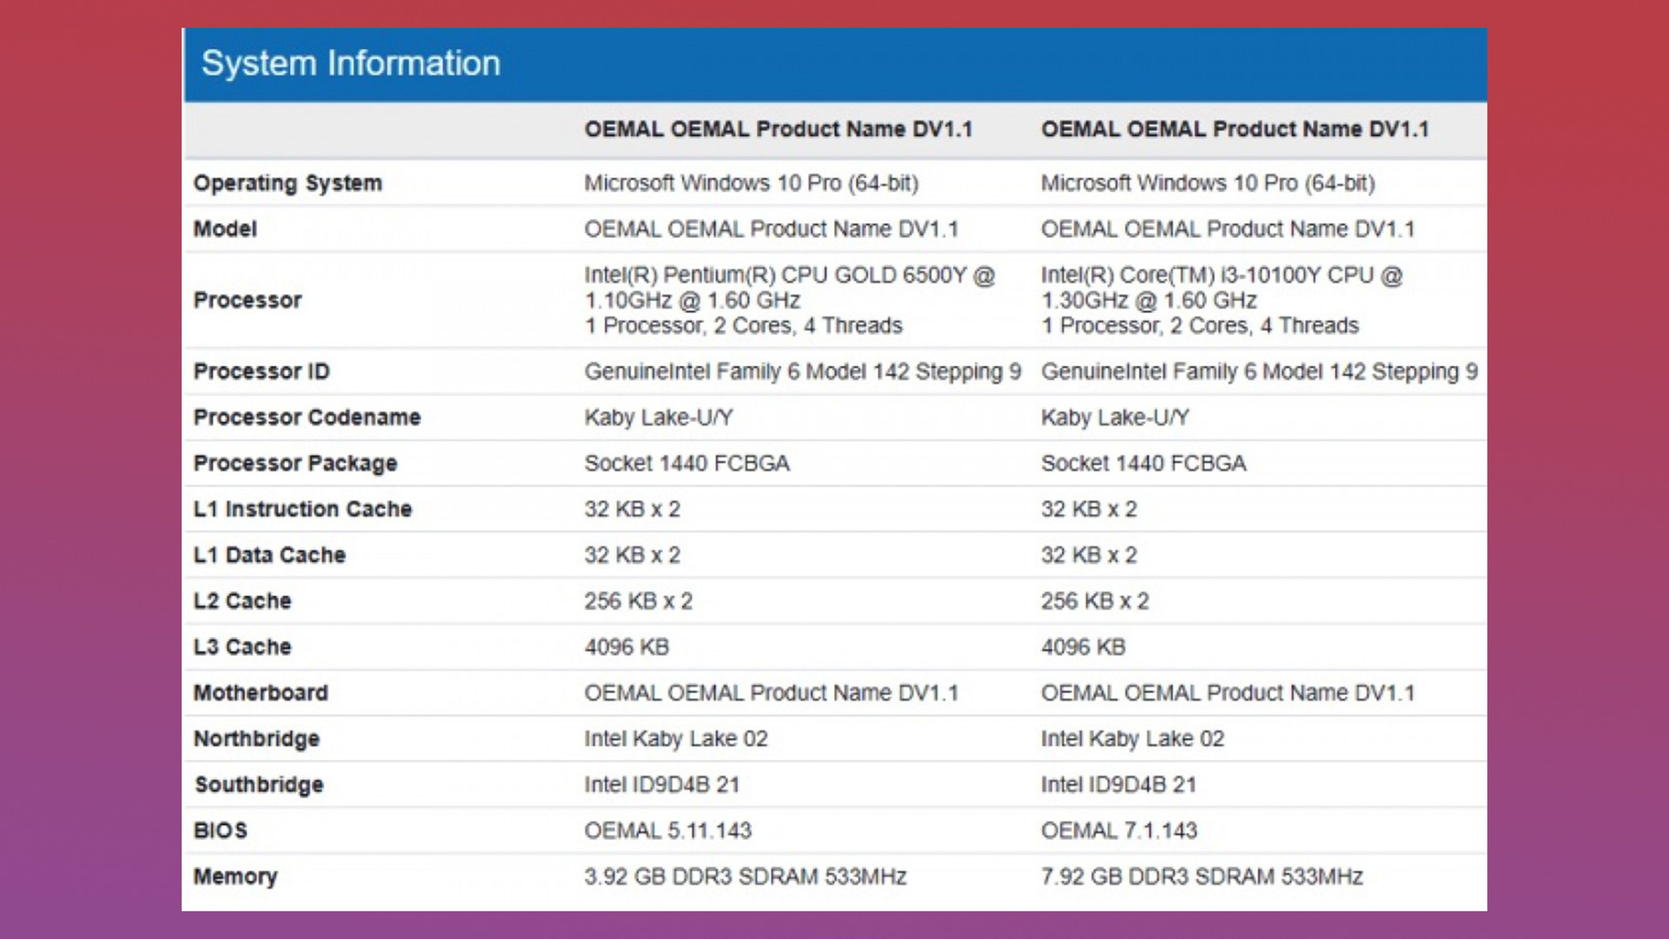Image resolution: width=1669 pixels, height=939 pixels.
Task: Select the L1 Instruction Cache label
Action: (303, 509)
